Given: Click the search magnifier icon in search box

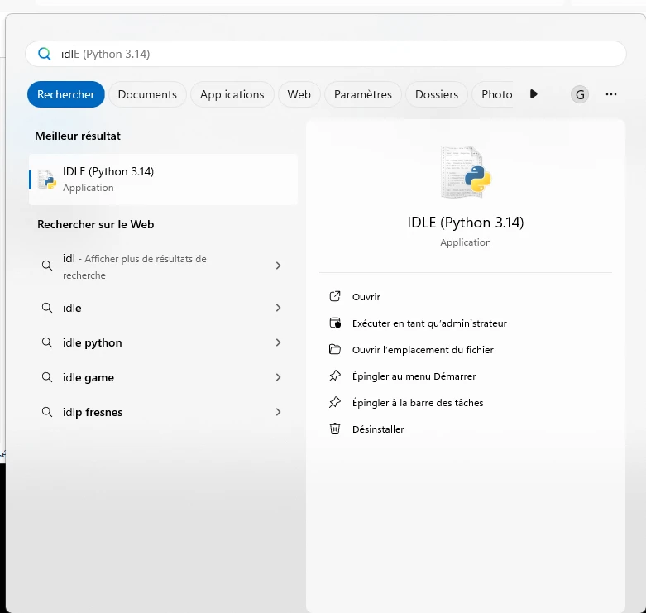Looking at the screenshot, I should tap(45, 54).
